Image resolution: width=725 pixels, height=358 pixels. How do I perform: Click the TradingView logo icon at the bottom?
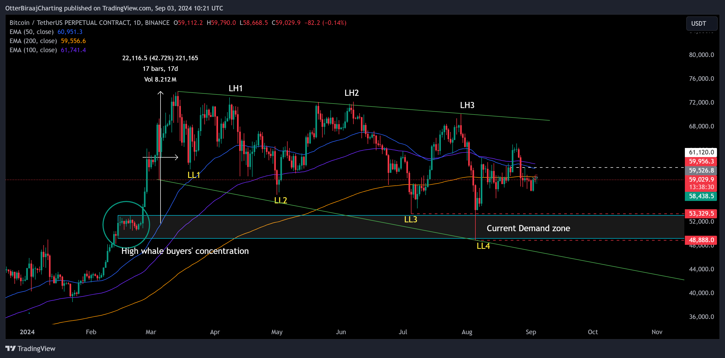10,348
